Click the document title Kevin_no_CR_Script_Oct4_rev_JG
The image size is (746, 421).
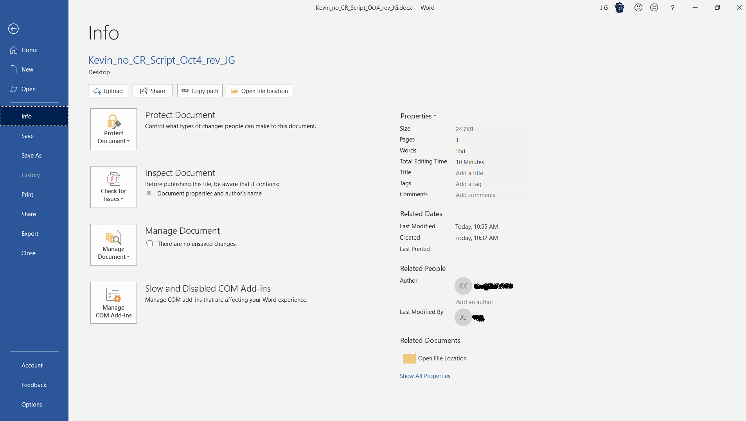pos(162,60)
